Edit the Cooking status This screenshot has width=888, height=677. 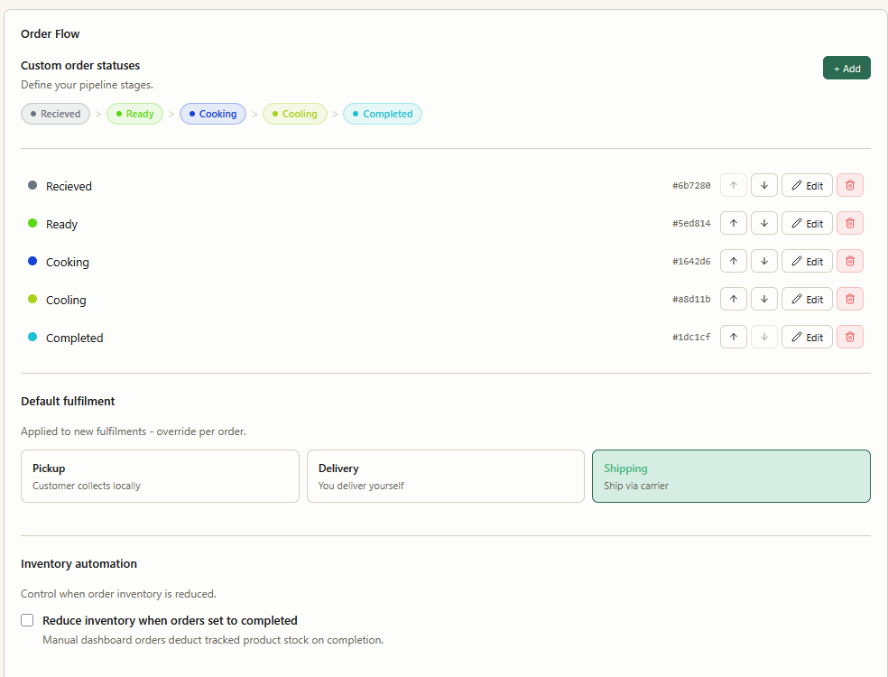pyautogui.click(x=807, y=261)
